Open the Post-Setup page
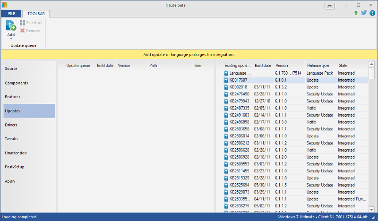Screen dimensions: 378x221 click(29, 167)
